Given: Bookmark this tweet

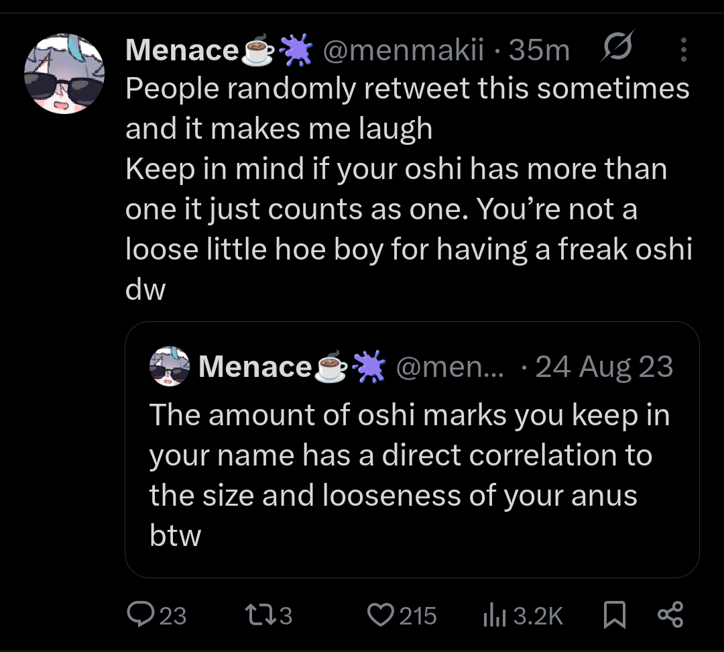Looking at the screenshot, I should [614, 614].
